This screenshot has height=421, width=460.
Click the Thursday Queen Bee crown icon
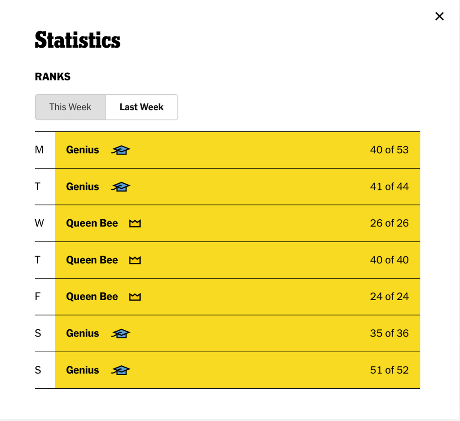(x=135, y=260)
